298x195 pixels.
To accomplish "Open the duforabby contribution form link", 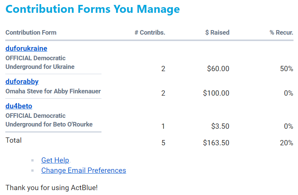I will [x=22, y=82].
